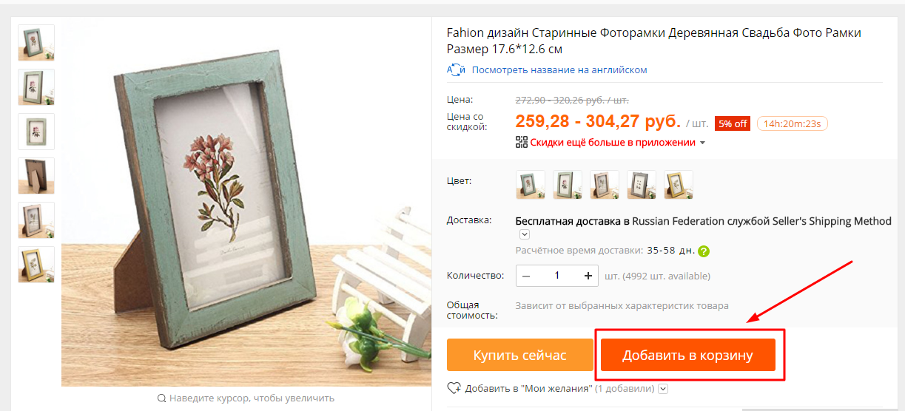Click the translate icon beside the English title link
The image size is (905, 411).
coord(455,70)
